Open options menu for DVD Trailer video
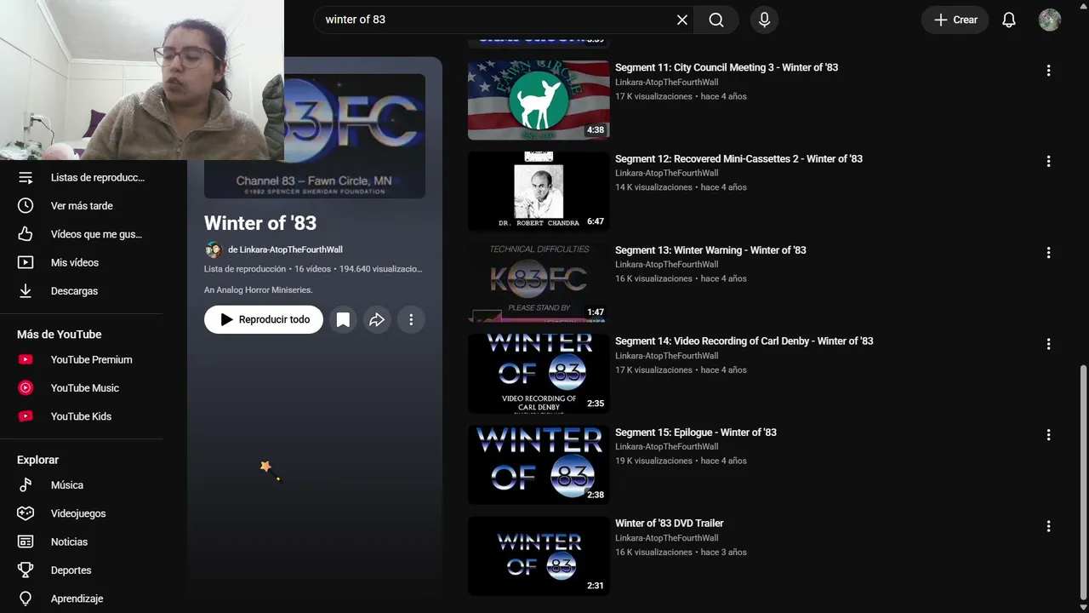Image resolution: width=1089 pixels, height=613 pixels. pyautogui.click(x=1048, y=526)
